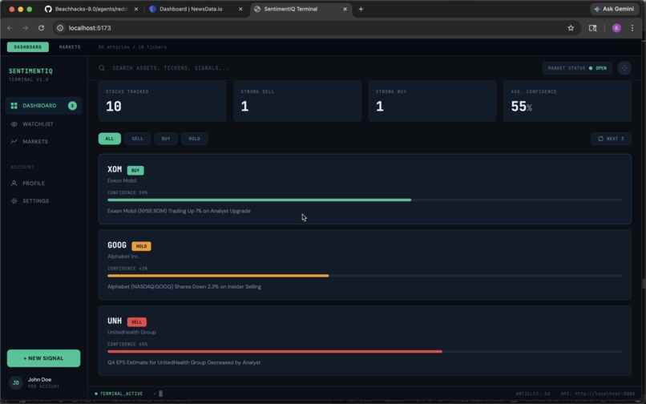
Task: Click the NEXT 3 refresh button
Action: 611,139
